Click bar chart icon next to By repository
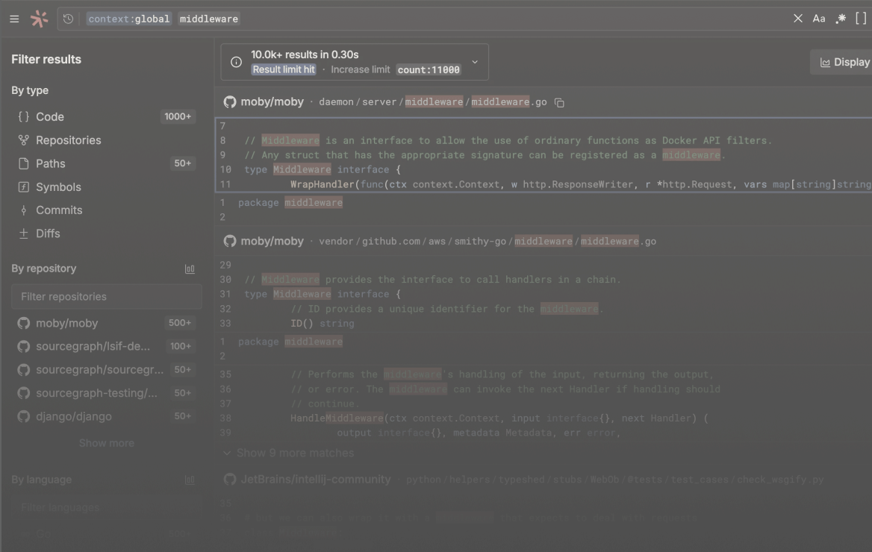Image resolution: width=872 pixels, height=552 pixels. coord(190,269)
